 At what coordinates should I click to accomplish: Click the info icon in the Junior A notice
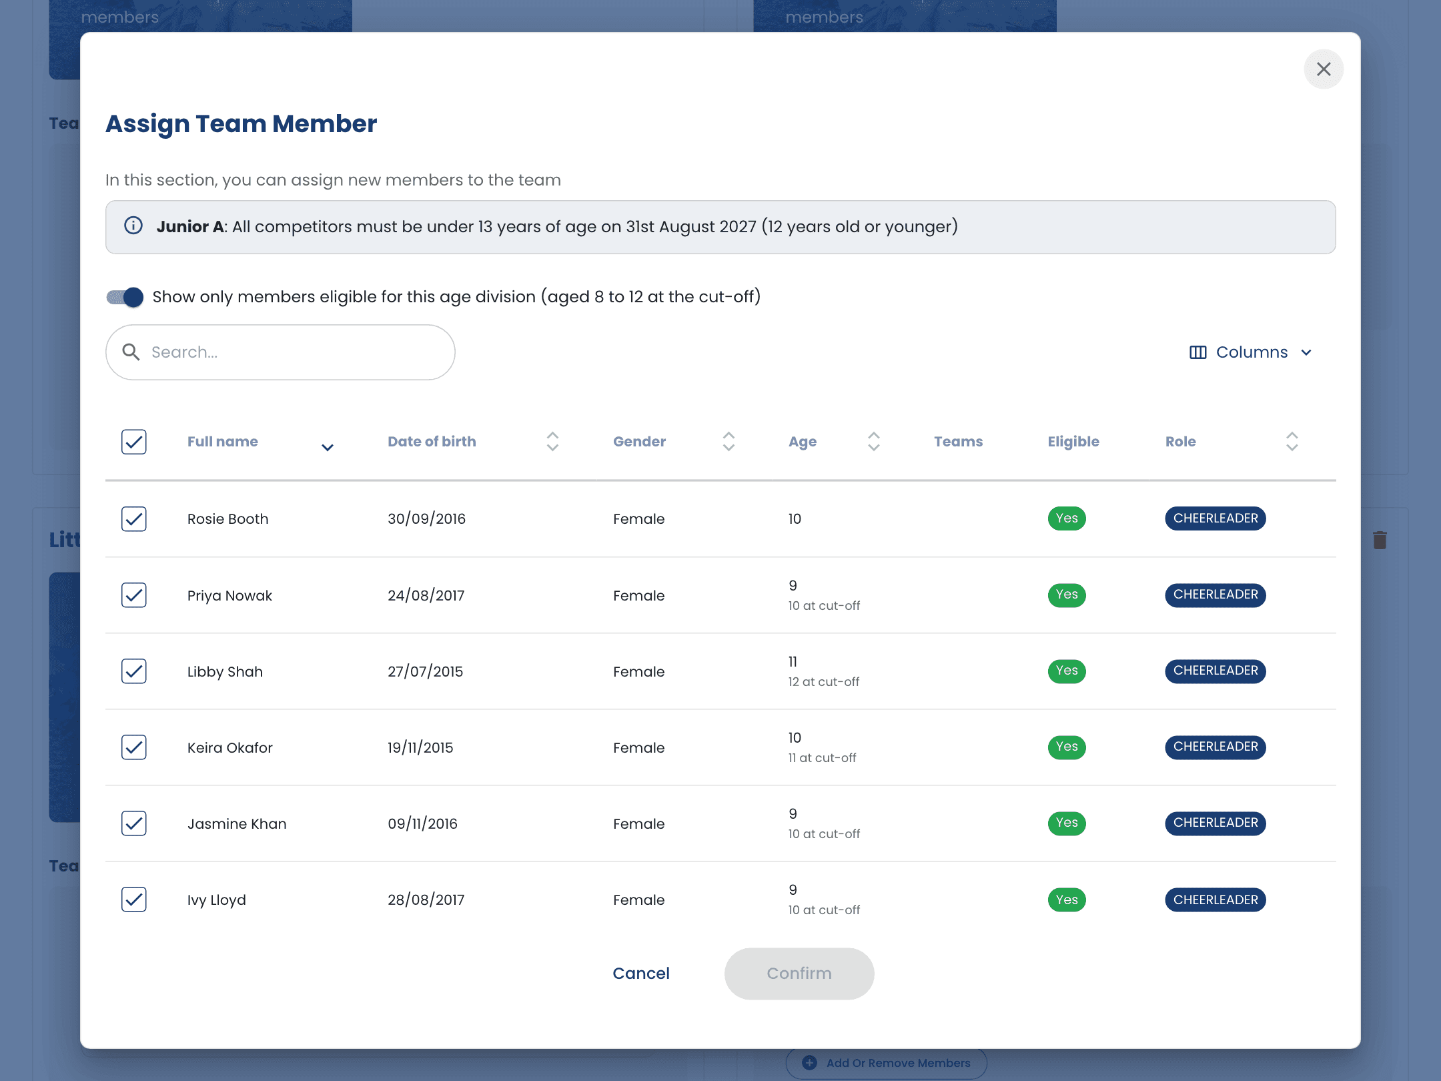point(133,226)
